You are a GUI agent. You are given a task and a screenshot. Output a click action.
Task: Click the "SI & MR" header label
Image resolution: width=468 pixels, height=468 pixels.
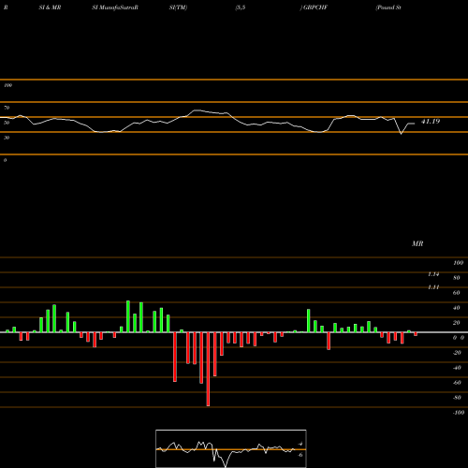pyautogui.click(x=50, y=7)
